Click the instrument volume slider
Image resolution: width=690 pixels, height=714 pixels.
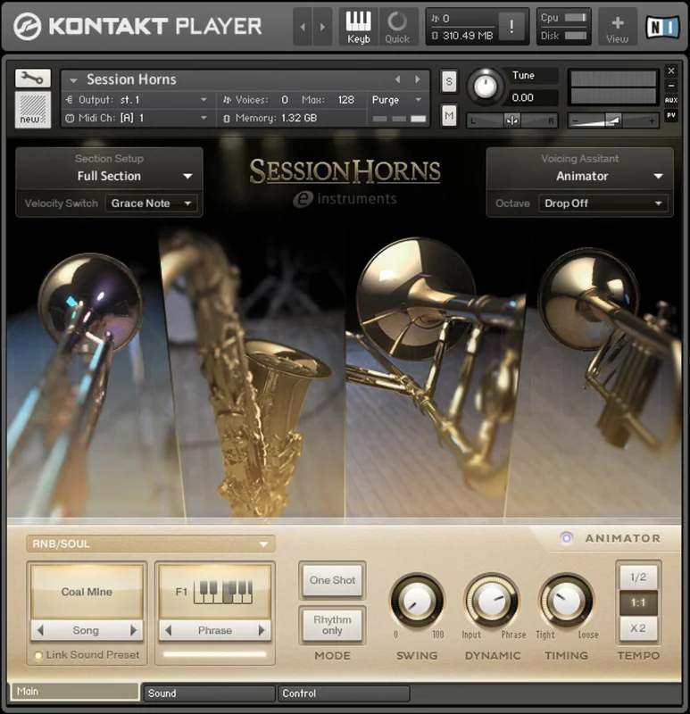(613, 120)
